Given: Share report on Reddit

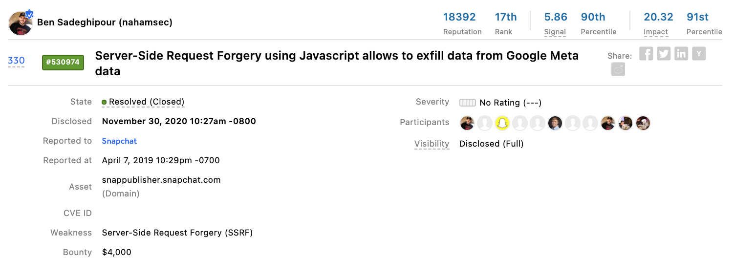Looking at the screenshot, I should pos(618,69).
